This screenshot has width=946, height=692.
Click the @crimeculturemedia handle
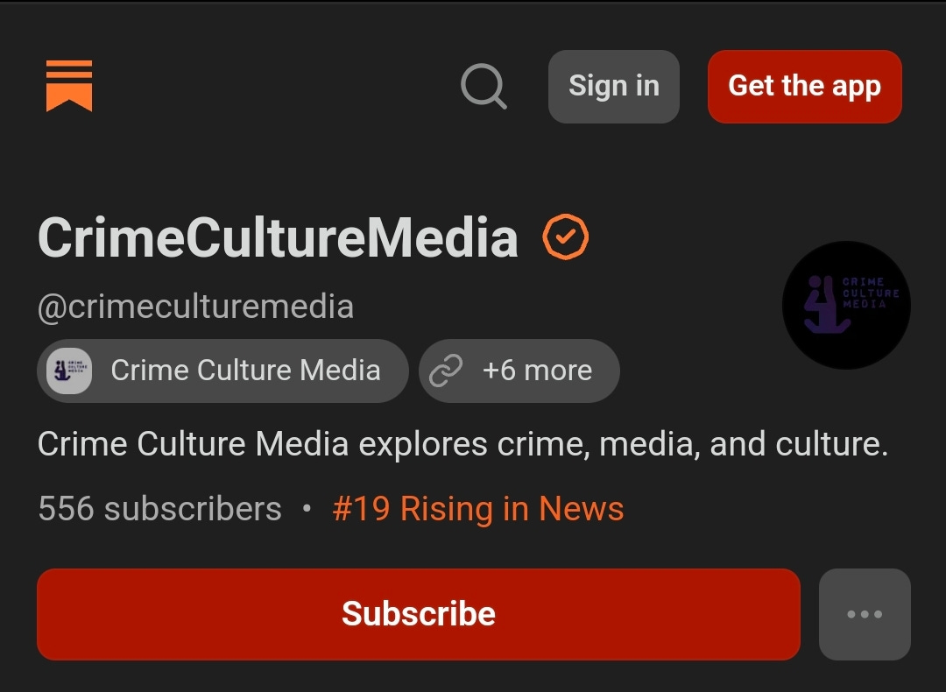point(195,307)
